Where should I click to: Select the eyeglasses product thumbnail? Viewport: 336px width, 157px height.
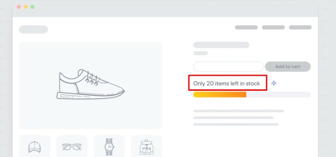72,146
